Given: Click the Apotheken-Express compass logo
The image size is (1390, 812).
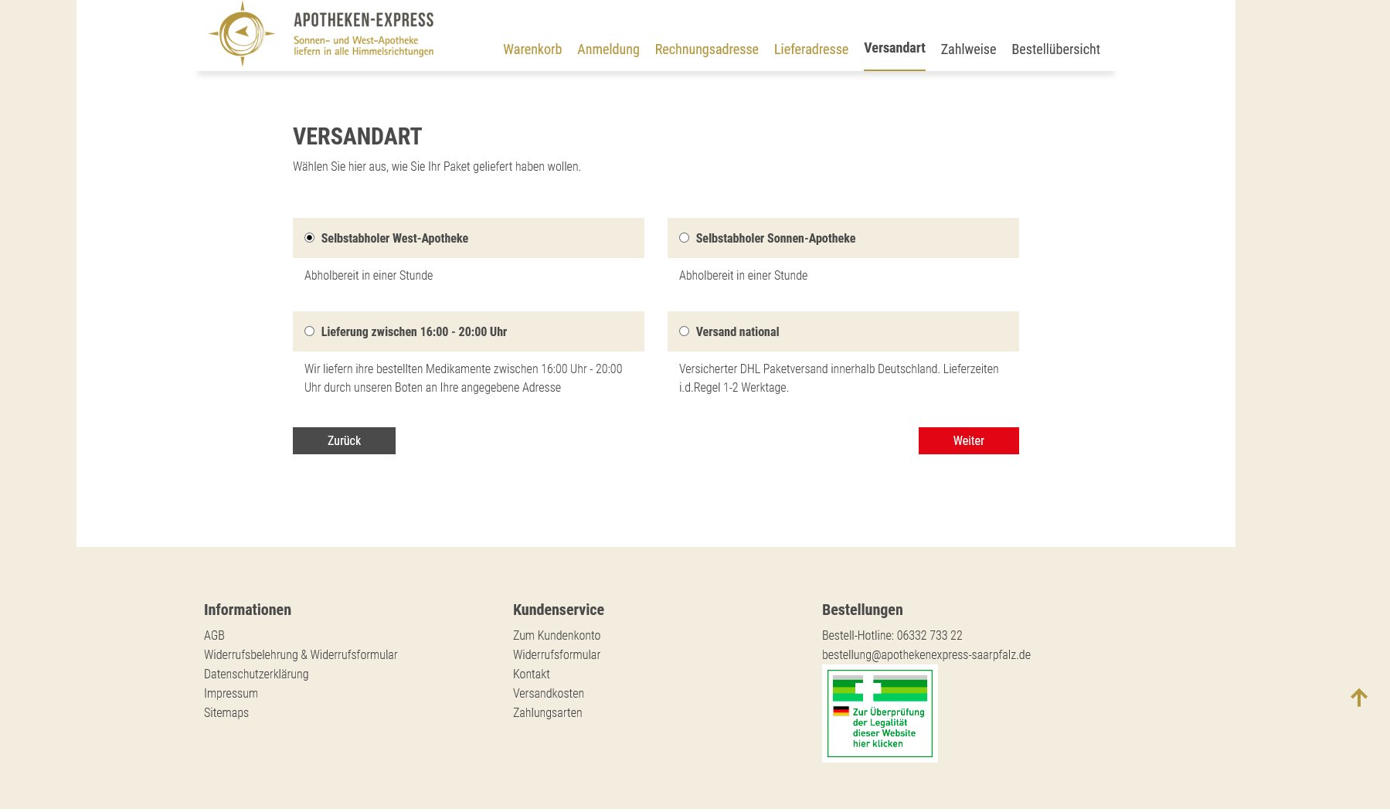Looking at the screenshot, I should (242, 34).
